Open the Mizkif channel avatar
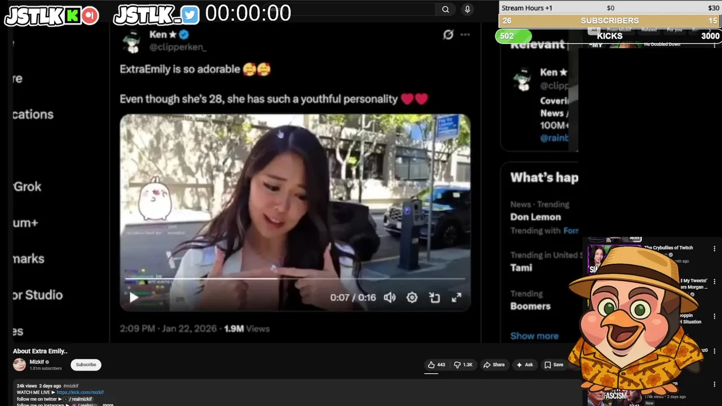The width and height of the screenshot is (722, 406). 20,365
